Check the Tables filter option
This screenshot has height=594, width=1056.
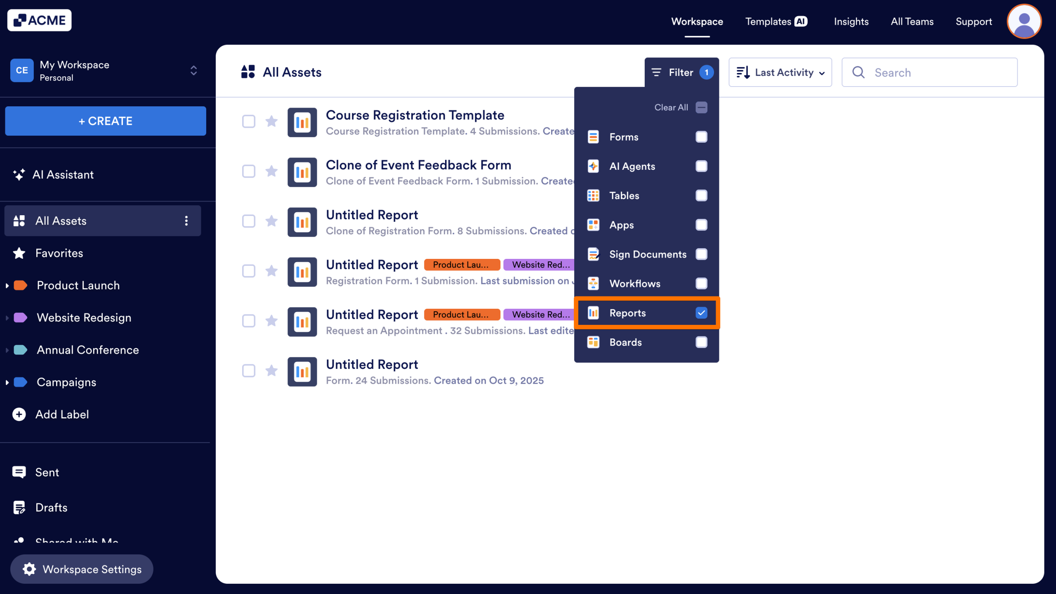(x=701, y=195)
